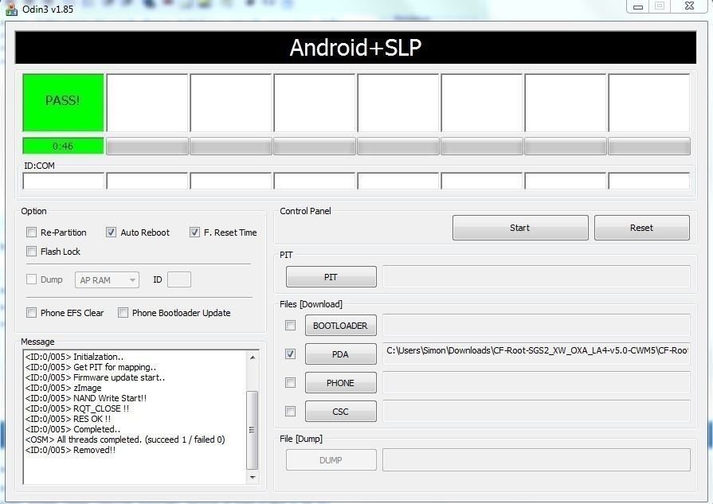Select the 'RES OK !!' log line

(x=69, y=419)
